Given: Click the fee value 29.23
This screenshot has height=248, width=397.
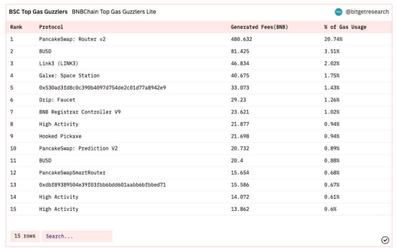Looking at the screenshot, I should (x=238, y=100).
